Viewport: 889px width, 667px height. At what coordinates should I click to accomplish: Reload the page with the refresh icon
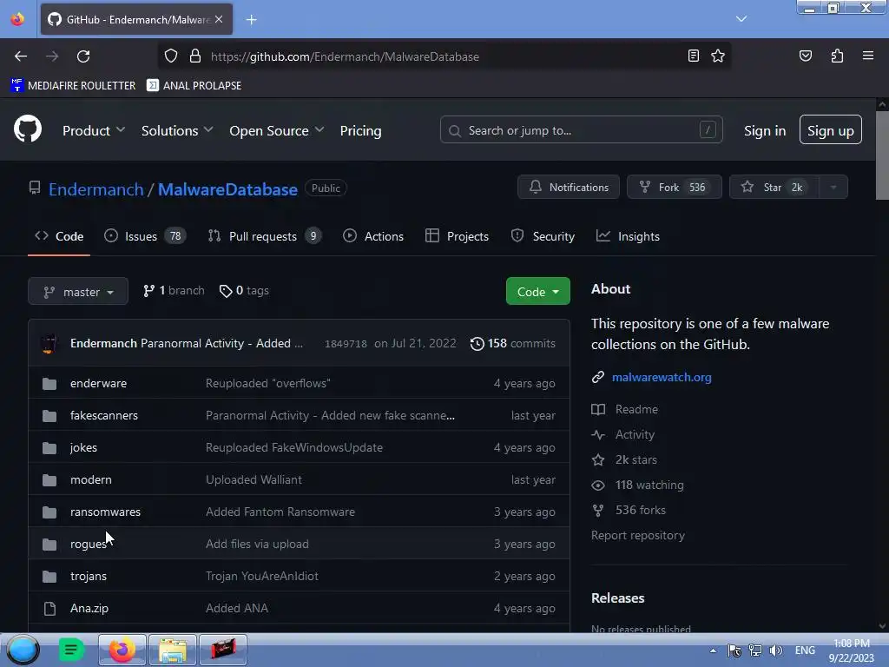[83, 56]
